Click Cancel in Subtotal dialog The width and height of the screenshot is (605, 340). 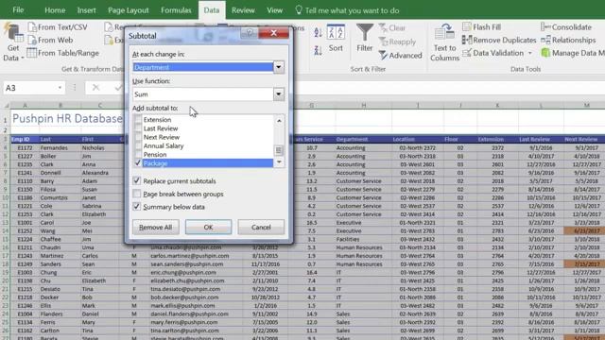pos(261,227)
